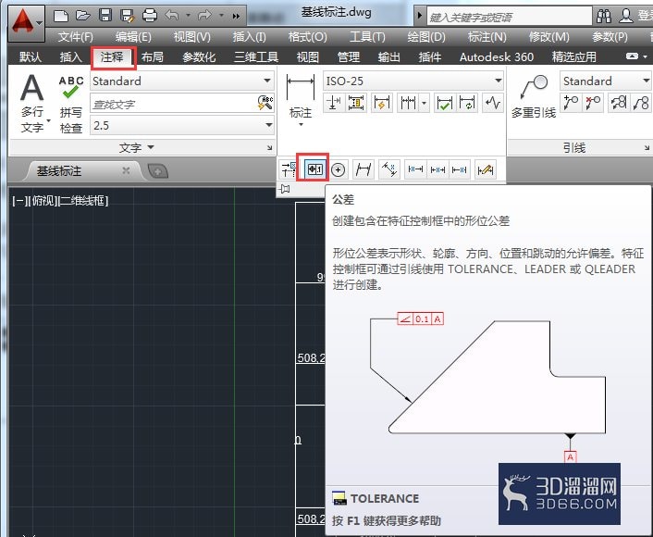Redo with the forward arrow icon

pos(204,16)
